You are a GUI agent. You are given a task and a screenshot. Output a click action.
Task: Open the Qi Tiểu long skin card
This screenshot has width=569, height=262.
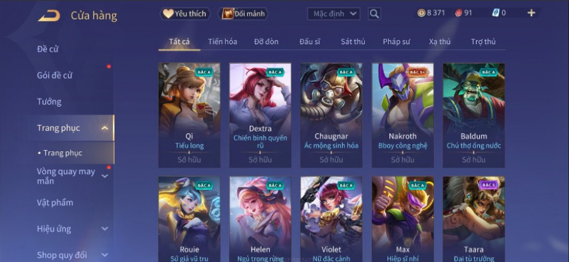click(x=189, y=116)
